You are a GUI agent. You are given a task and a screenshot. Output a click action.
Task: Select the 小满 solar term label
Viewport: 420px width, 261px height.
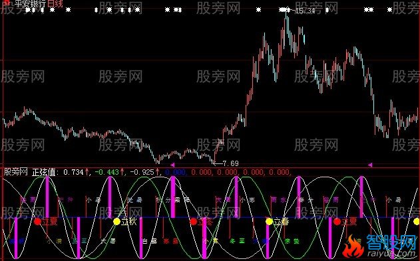click(54, 242)
